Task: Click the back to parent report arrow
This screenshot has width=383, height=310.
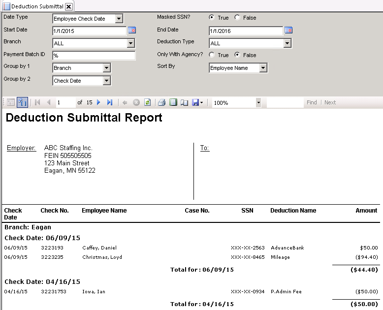Action: [125, 102]
